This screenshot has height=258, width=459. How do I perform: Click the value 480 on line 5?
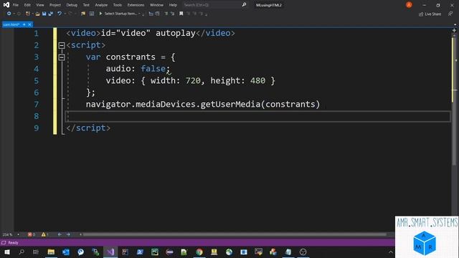[x=257, y=81]
